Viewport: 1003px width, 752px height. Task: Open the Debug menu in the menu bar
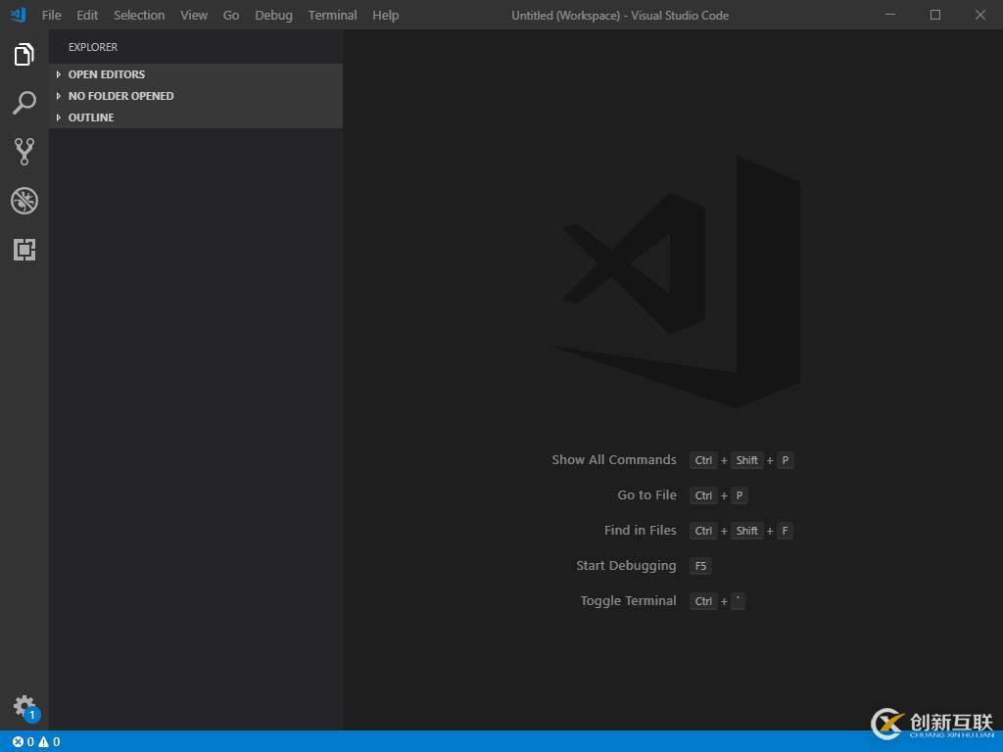click(273, 15)
